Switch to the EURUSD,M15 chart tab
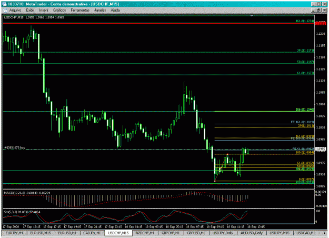Screen dimensions: 329x238 41,233
